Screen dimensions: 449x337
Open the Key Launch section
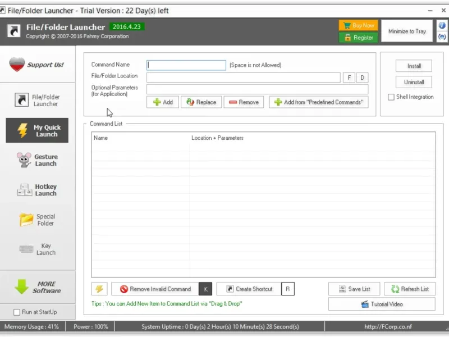[37, 249]
